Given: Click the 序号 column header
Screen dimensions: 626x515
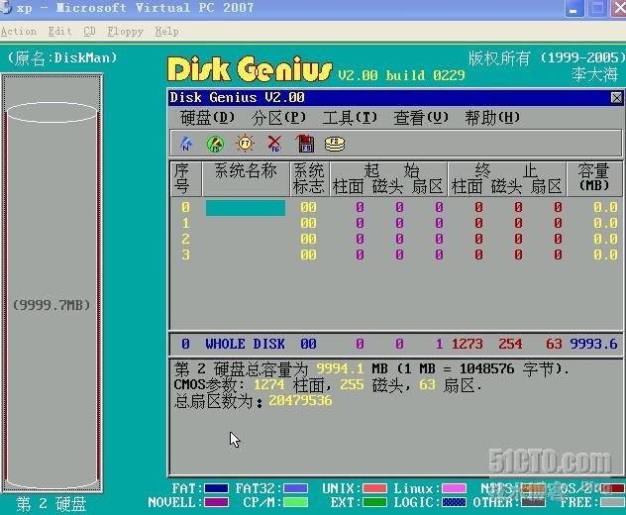Looking at the screenshot, I should tap(186, 179).
